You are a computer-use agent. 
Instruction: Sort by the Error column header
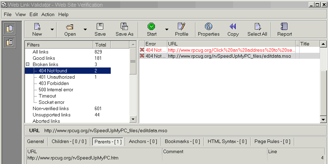pyautogui.click(x=156, y=44)
